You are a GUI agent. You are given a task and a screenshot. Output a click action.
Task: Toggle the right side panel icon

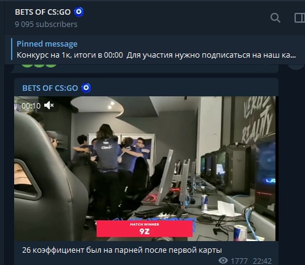299,18
